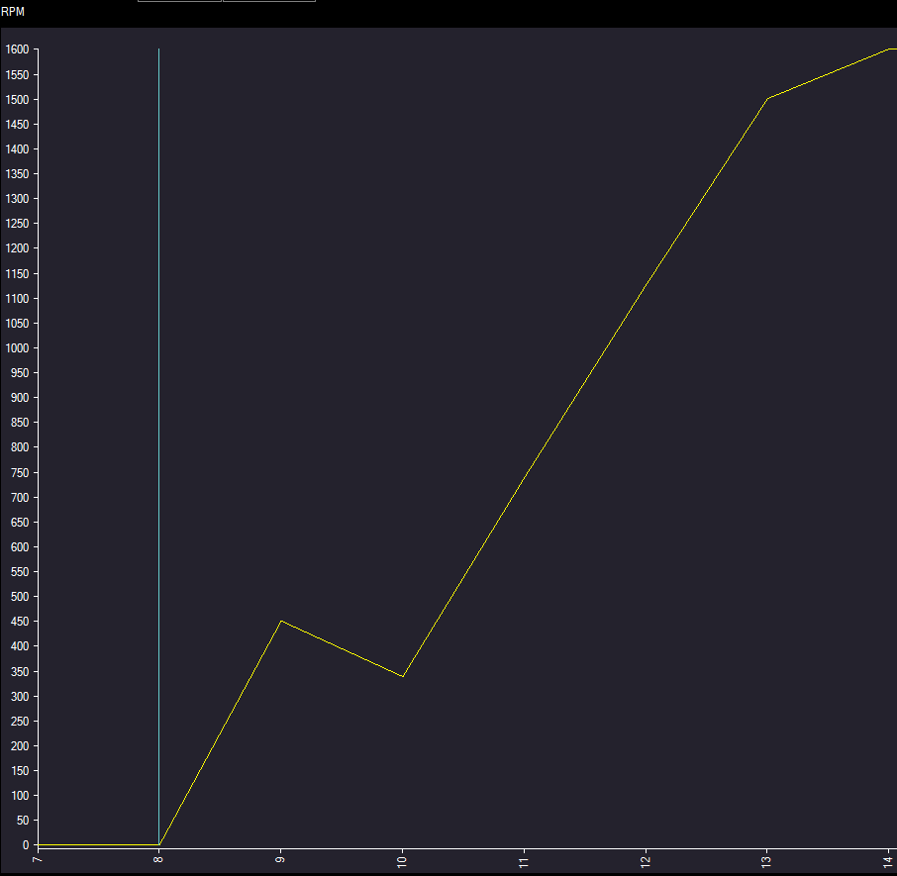Click the flat white line segment at zero RPM
The width and height of the screenshot is (897, 876).
pos(97,844)
